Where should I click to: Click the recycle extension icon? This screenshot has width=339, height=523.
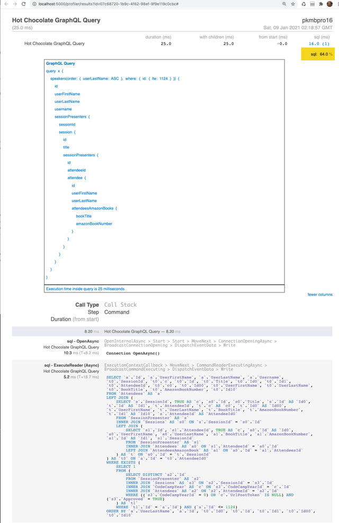coord(304,4)
